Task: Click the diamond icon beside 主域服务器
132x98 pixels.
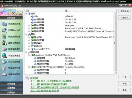Action: coord(32,19)
